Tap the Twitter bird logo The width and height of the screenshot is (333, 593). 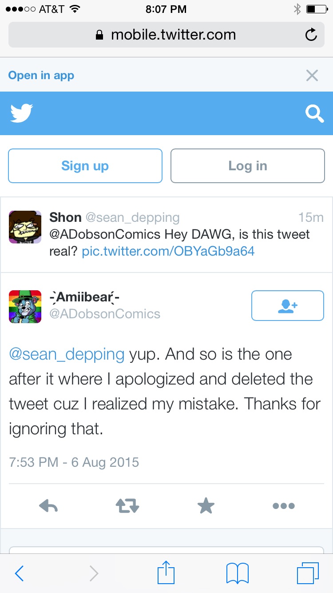point(21,113)
